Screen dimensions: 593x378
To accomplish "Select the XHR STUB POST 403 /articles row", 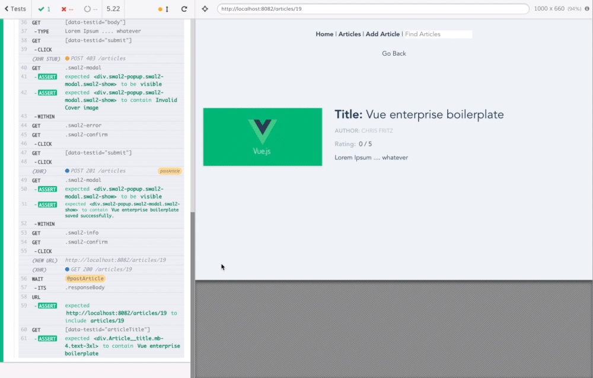I will pos(101,59).
